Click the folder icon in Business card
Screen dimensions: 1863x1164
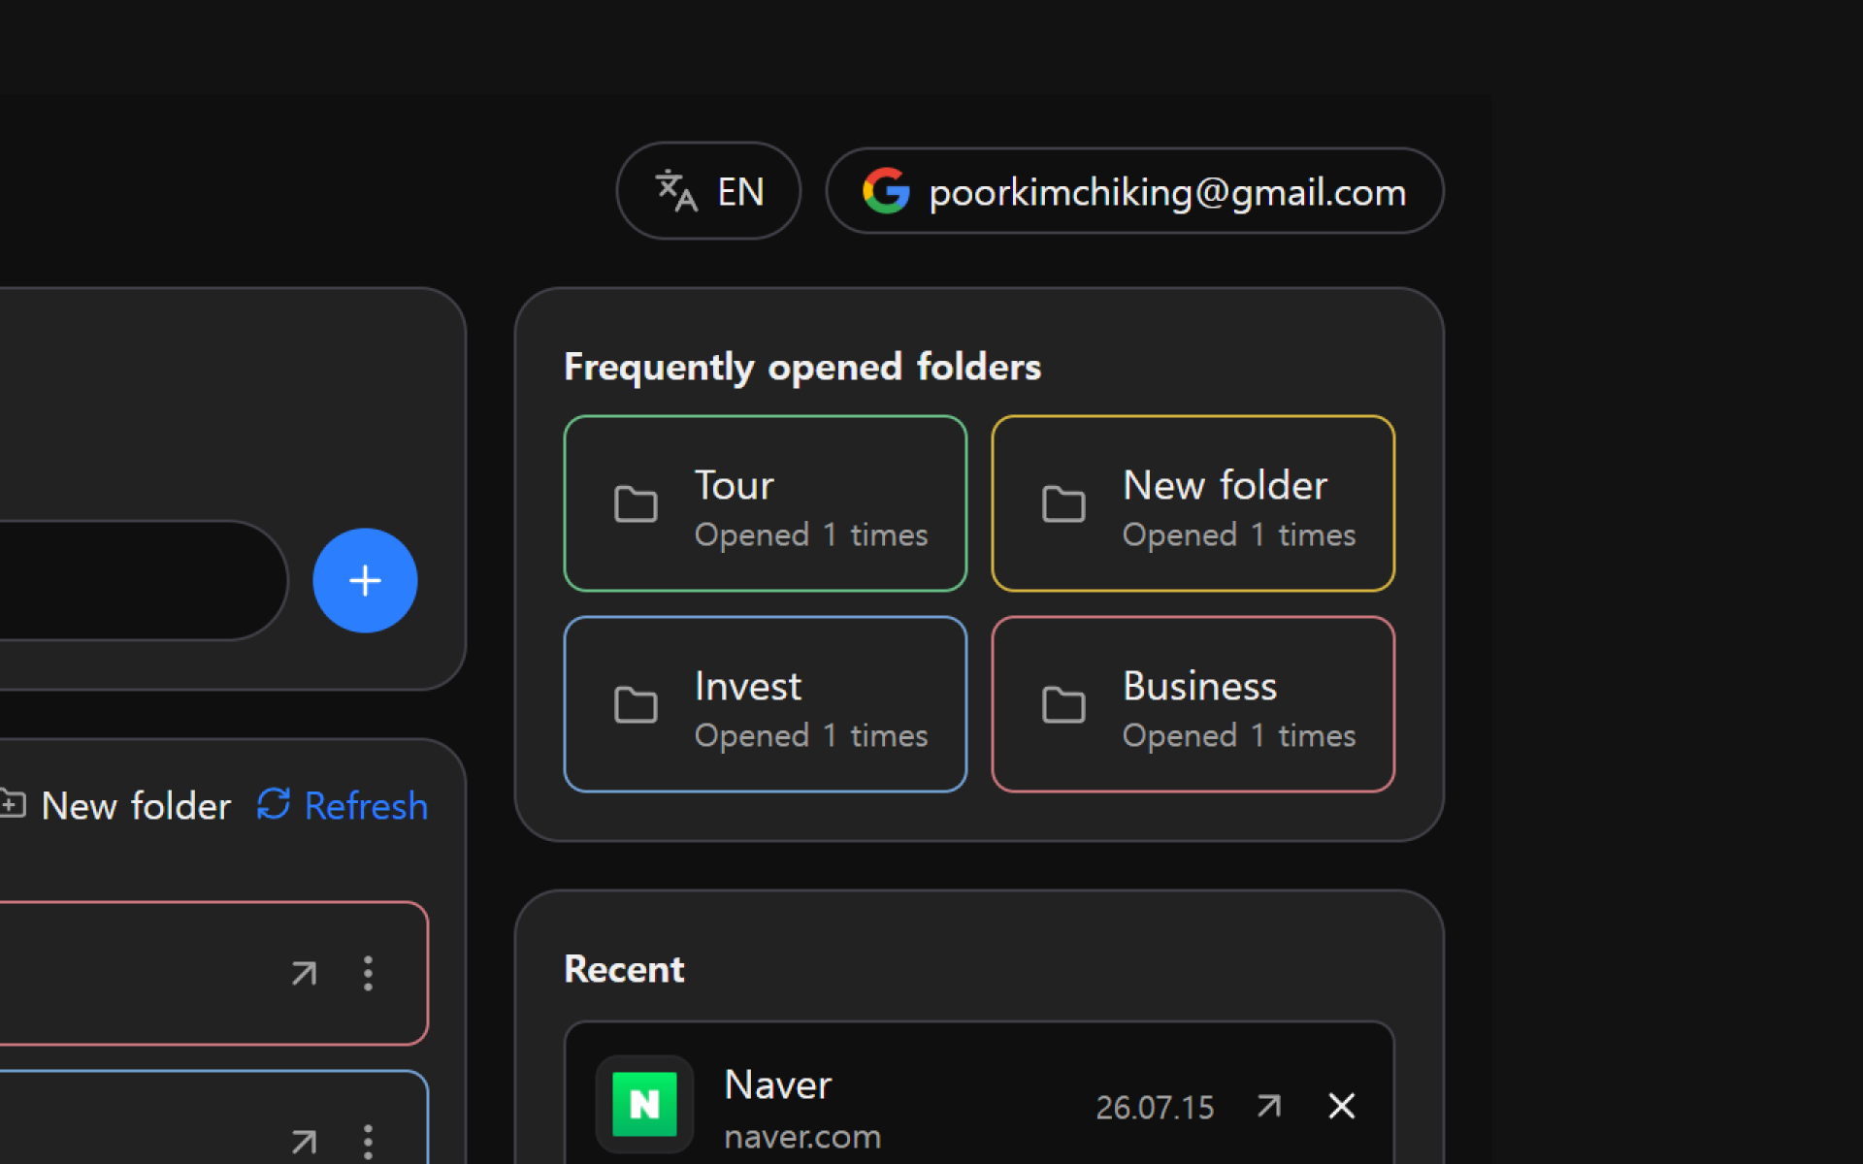1063,705
